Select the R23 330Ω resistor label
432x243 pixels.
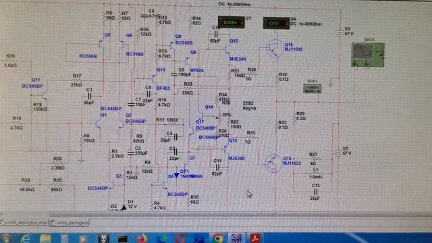tap(188, 88)
